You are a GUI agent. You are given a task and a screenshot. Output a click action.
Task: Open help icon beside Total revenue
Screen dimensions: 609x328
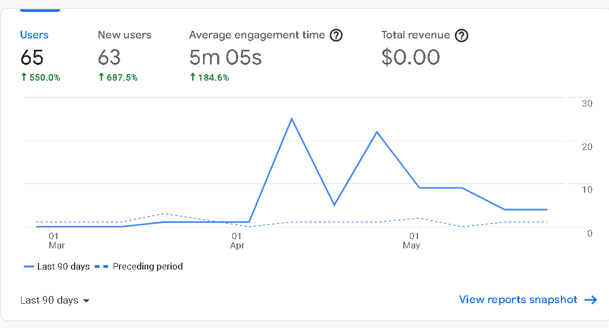tap(461, 35)
